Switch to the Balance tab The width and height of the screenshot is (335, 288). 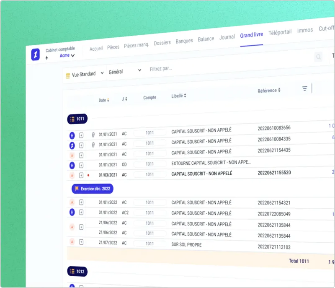tap(206, 39)
